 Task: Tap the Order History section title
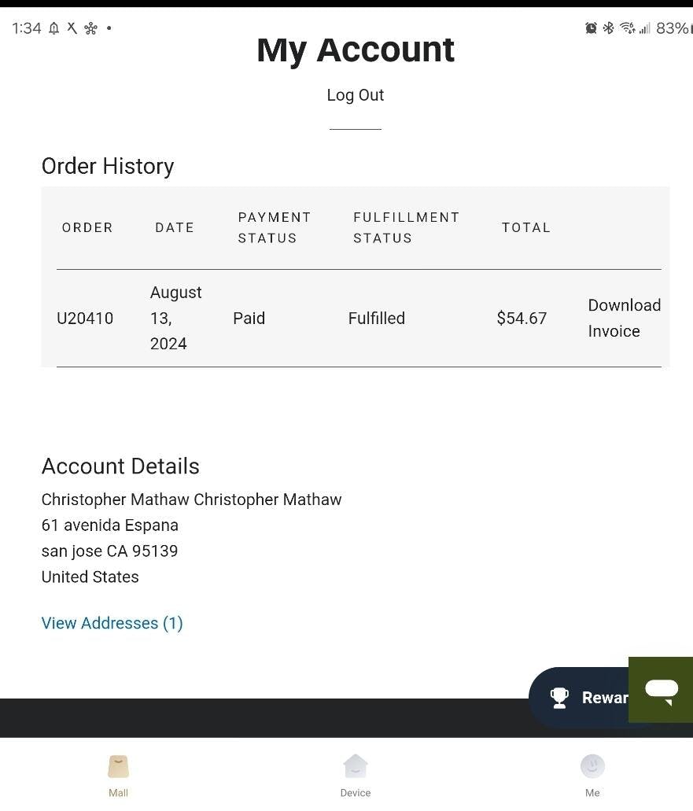click(x=108, y=166)
